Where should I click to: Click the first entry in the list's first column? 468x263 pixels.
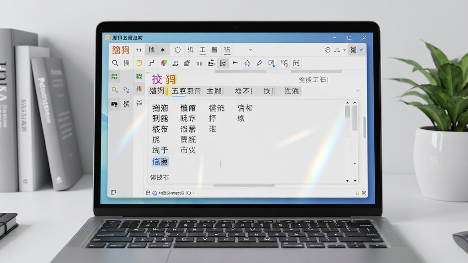[160, 108]
